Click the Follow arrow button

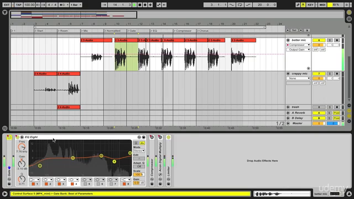pyautogui.click(x=104, y=5)
